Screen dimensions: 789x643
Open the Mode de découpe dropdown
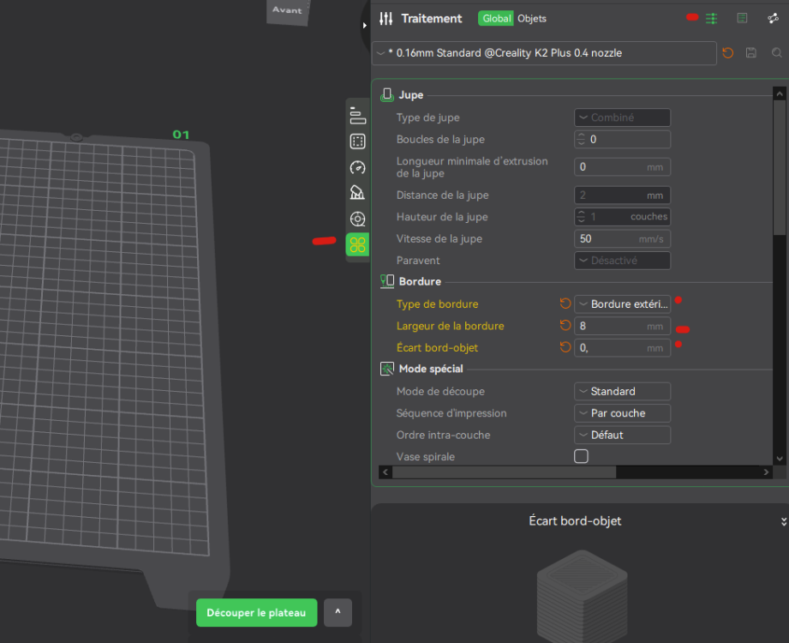[x=622, y=391]
